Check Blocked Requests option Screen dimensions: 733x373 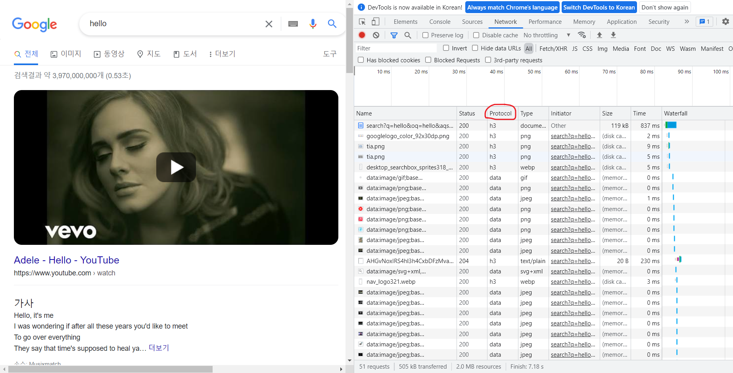[x=428, y=60]
